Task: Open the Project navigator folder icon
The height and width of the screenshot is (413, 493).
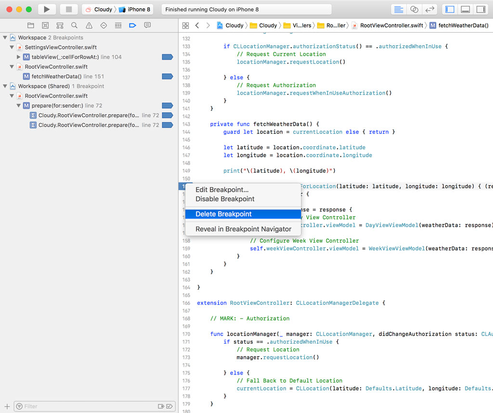Action: [31, 26]
